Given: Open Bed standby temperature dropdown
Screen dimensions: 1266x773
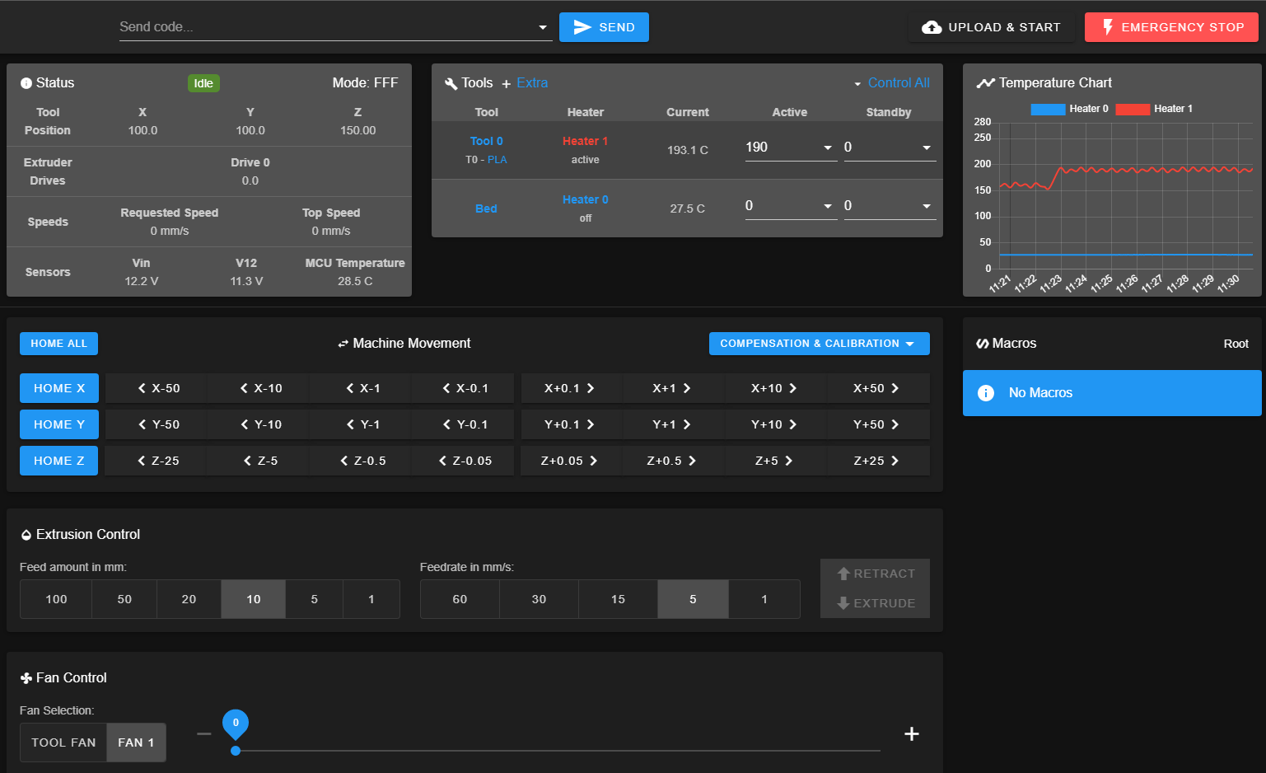Looking at the screenshot, I should tap(927, 206).
